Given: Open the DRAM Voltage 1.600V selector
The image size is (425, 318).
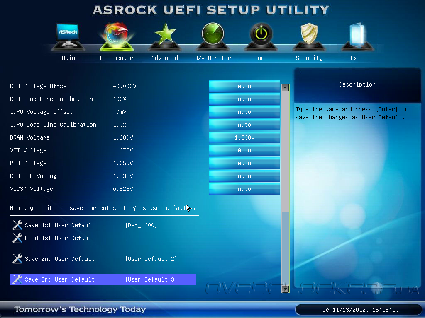Looking at the screenshot, I should coord(244,137).
